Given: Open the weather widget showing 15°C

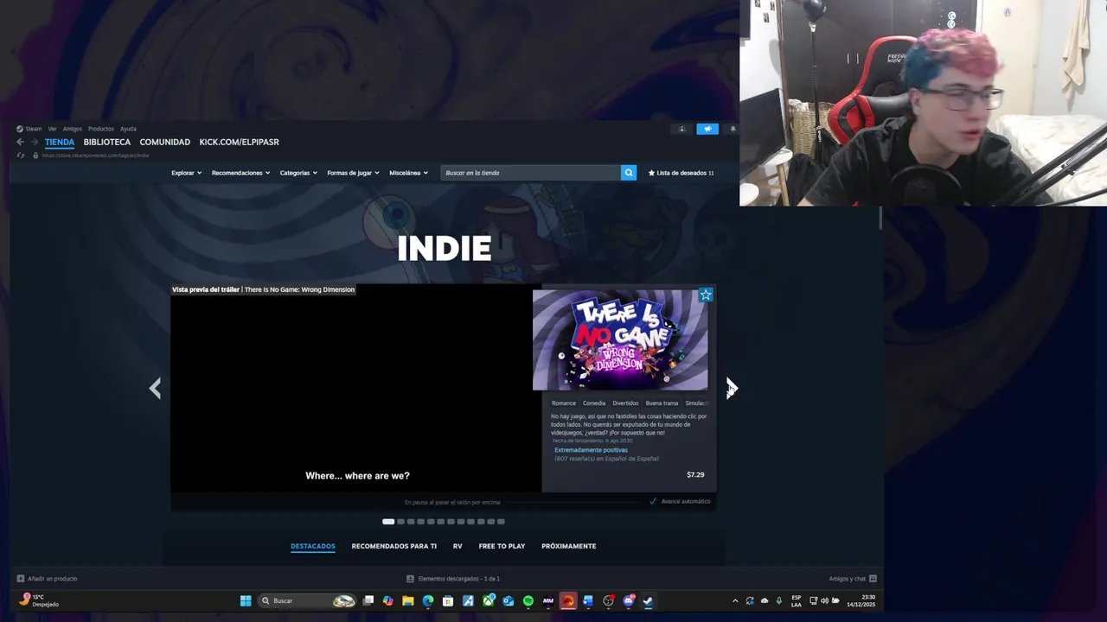Looking at the screenshot, I should (x=39, y=600).
